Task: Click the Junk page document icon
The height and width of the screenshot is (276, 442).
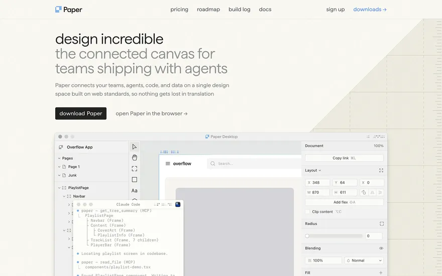Action: tap(64, 175)
